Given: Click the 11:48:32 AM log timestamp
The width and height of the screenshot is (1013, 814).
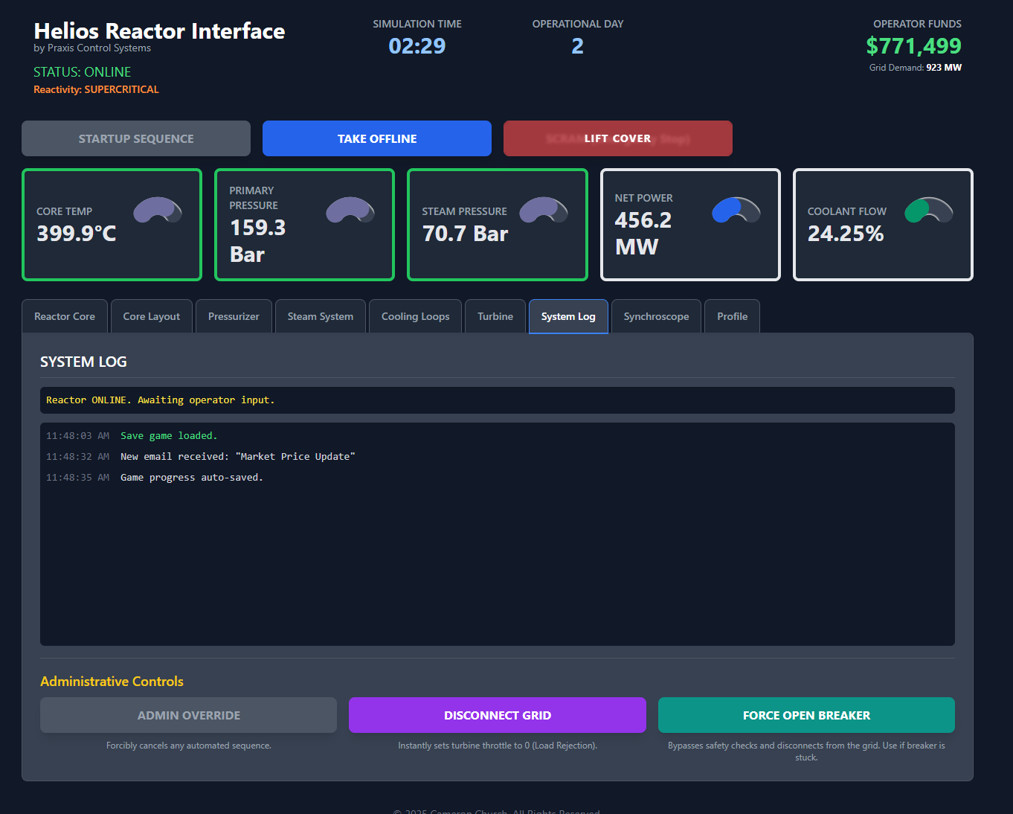Looking at the screenshot, I should coord(77,457).
